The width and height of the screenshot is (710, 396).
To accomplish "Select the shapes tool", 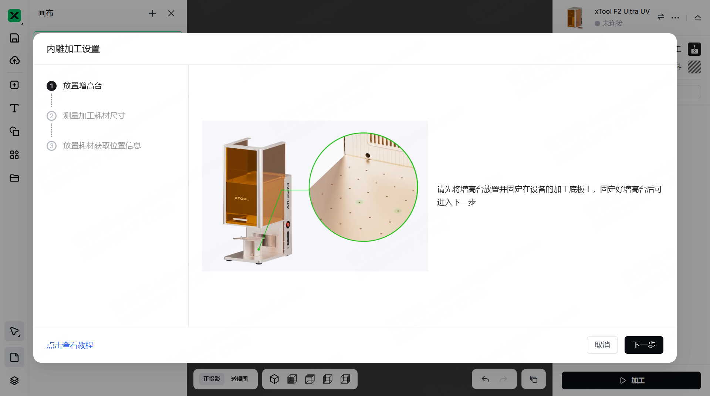I will [x=14, y=131].
